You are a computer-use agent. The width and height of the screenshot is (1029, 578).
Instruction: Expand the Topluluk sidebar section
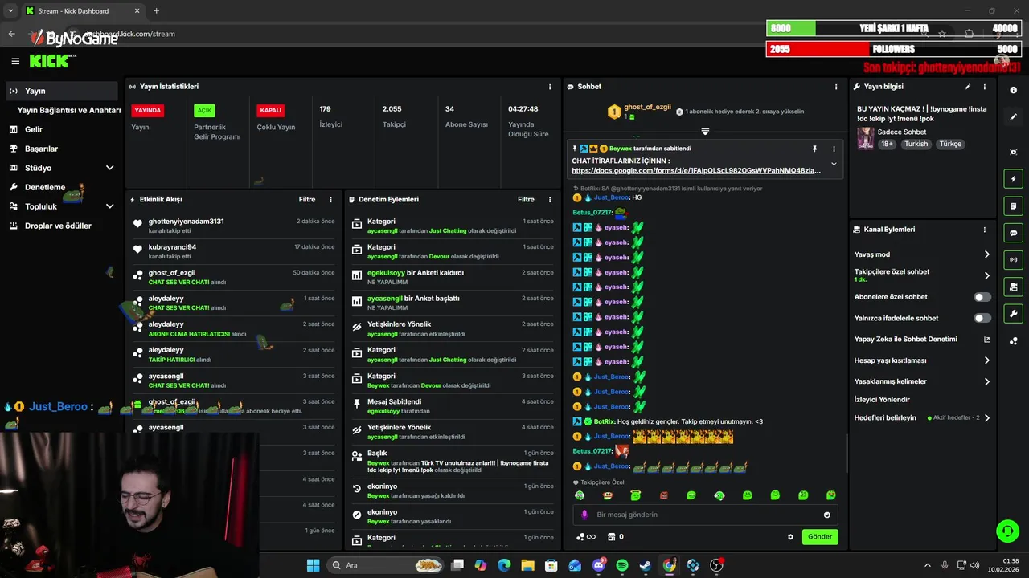(110, 206)
